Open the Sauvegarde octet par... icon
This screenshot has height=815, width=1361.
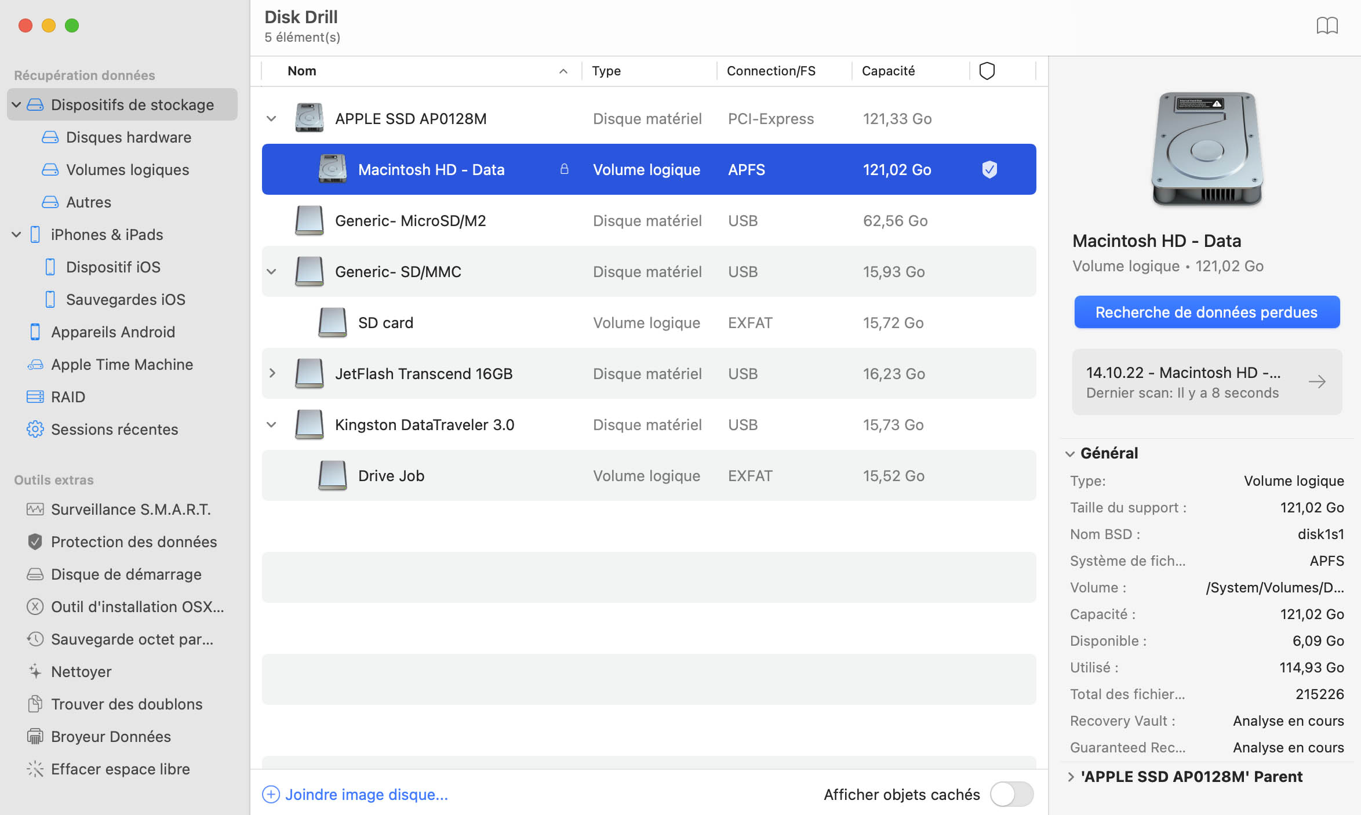click(35, 638)
